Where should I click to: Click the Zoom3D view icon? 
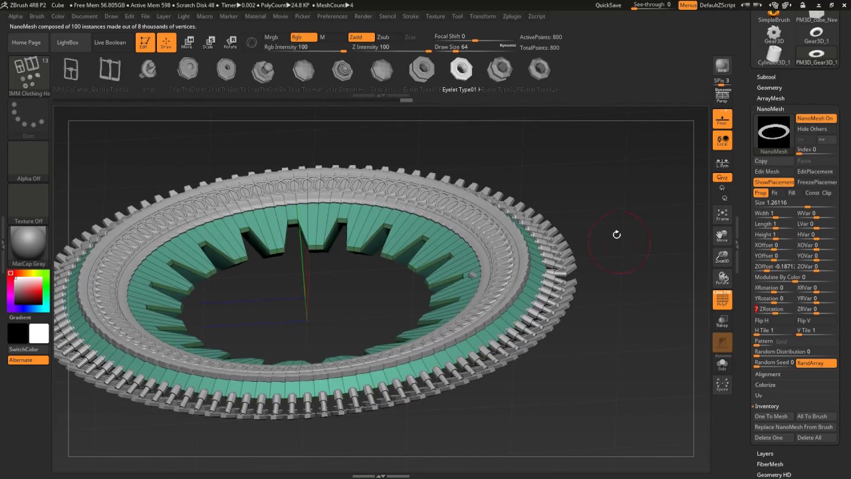(x=722, y=257)
